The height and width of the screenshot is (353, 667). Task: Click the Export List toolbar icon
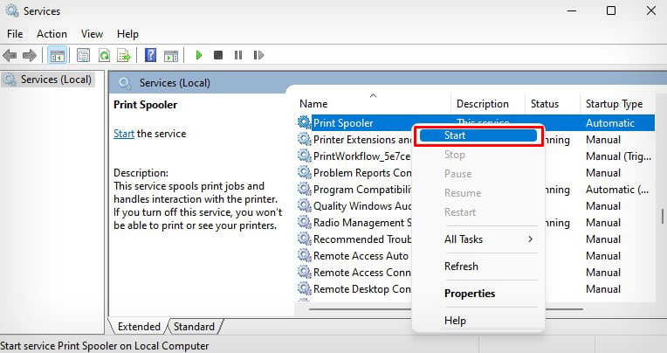tap(124, 55)
